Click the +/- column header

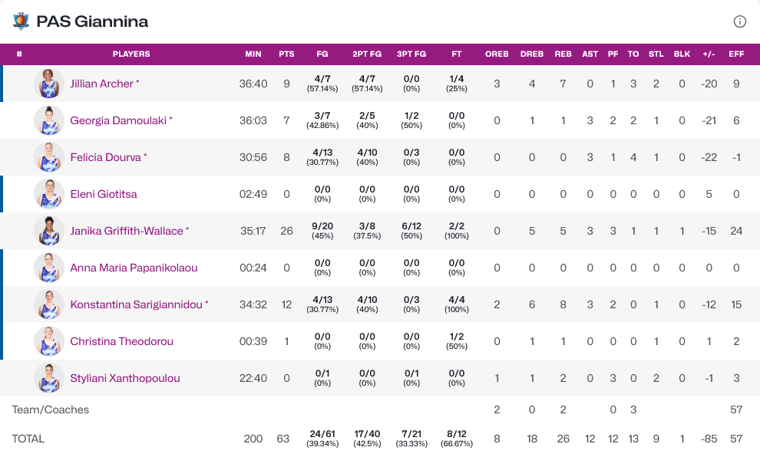pos(709,54)
